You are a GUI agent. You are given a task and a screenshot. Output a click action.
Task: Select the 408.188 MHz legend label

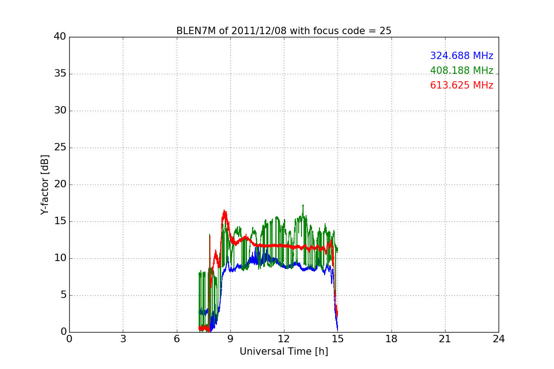(x=462, y=71)
